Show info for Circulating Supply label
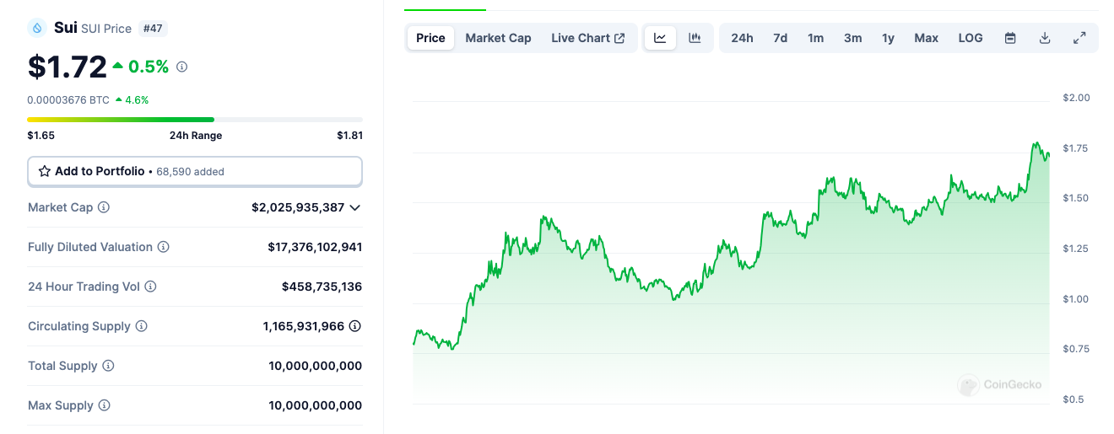Image resolution: width=1114 pixels, height=434 pixels. click(x=142, y=326)
